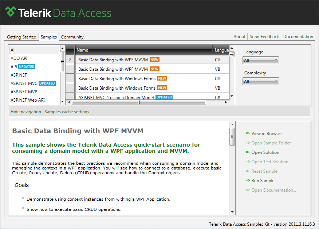Screen dimensions: 319x229
Task: Click description pane scroll-down arrow
Action: click(x=232, y=212)
